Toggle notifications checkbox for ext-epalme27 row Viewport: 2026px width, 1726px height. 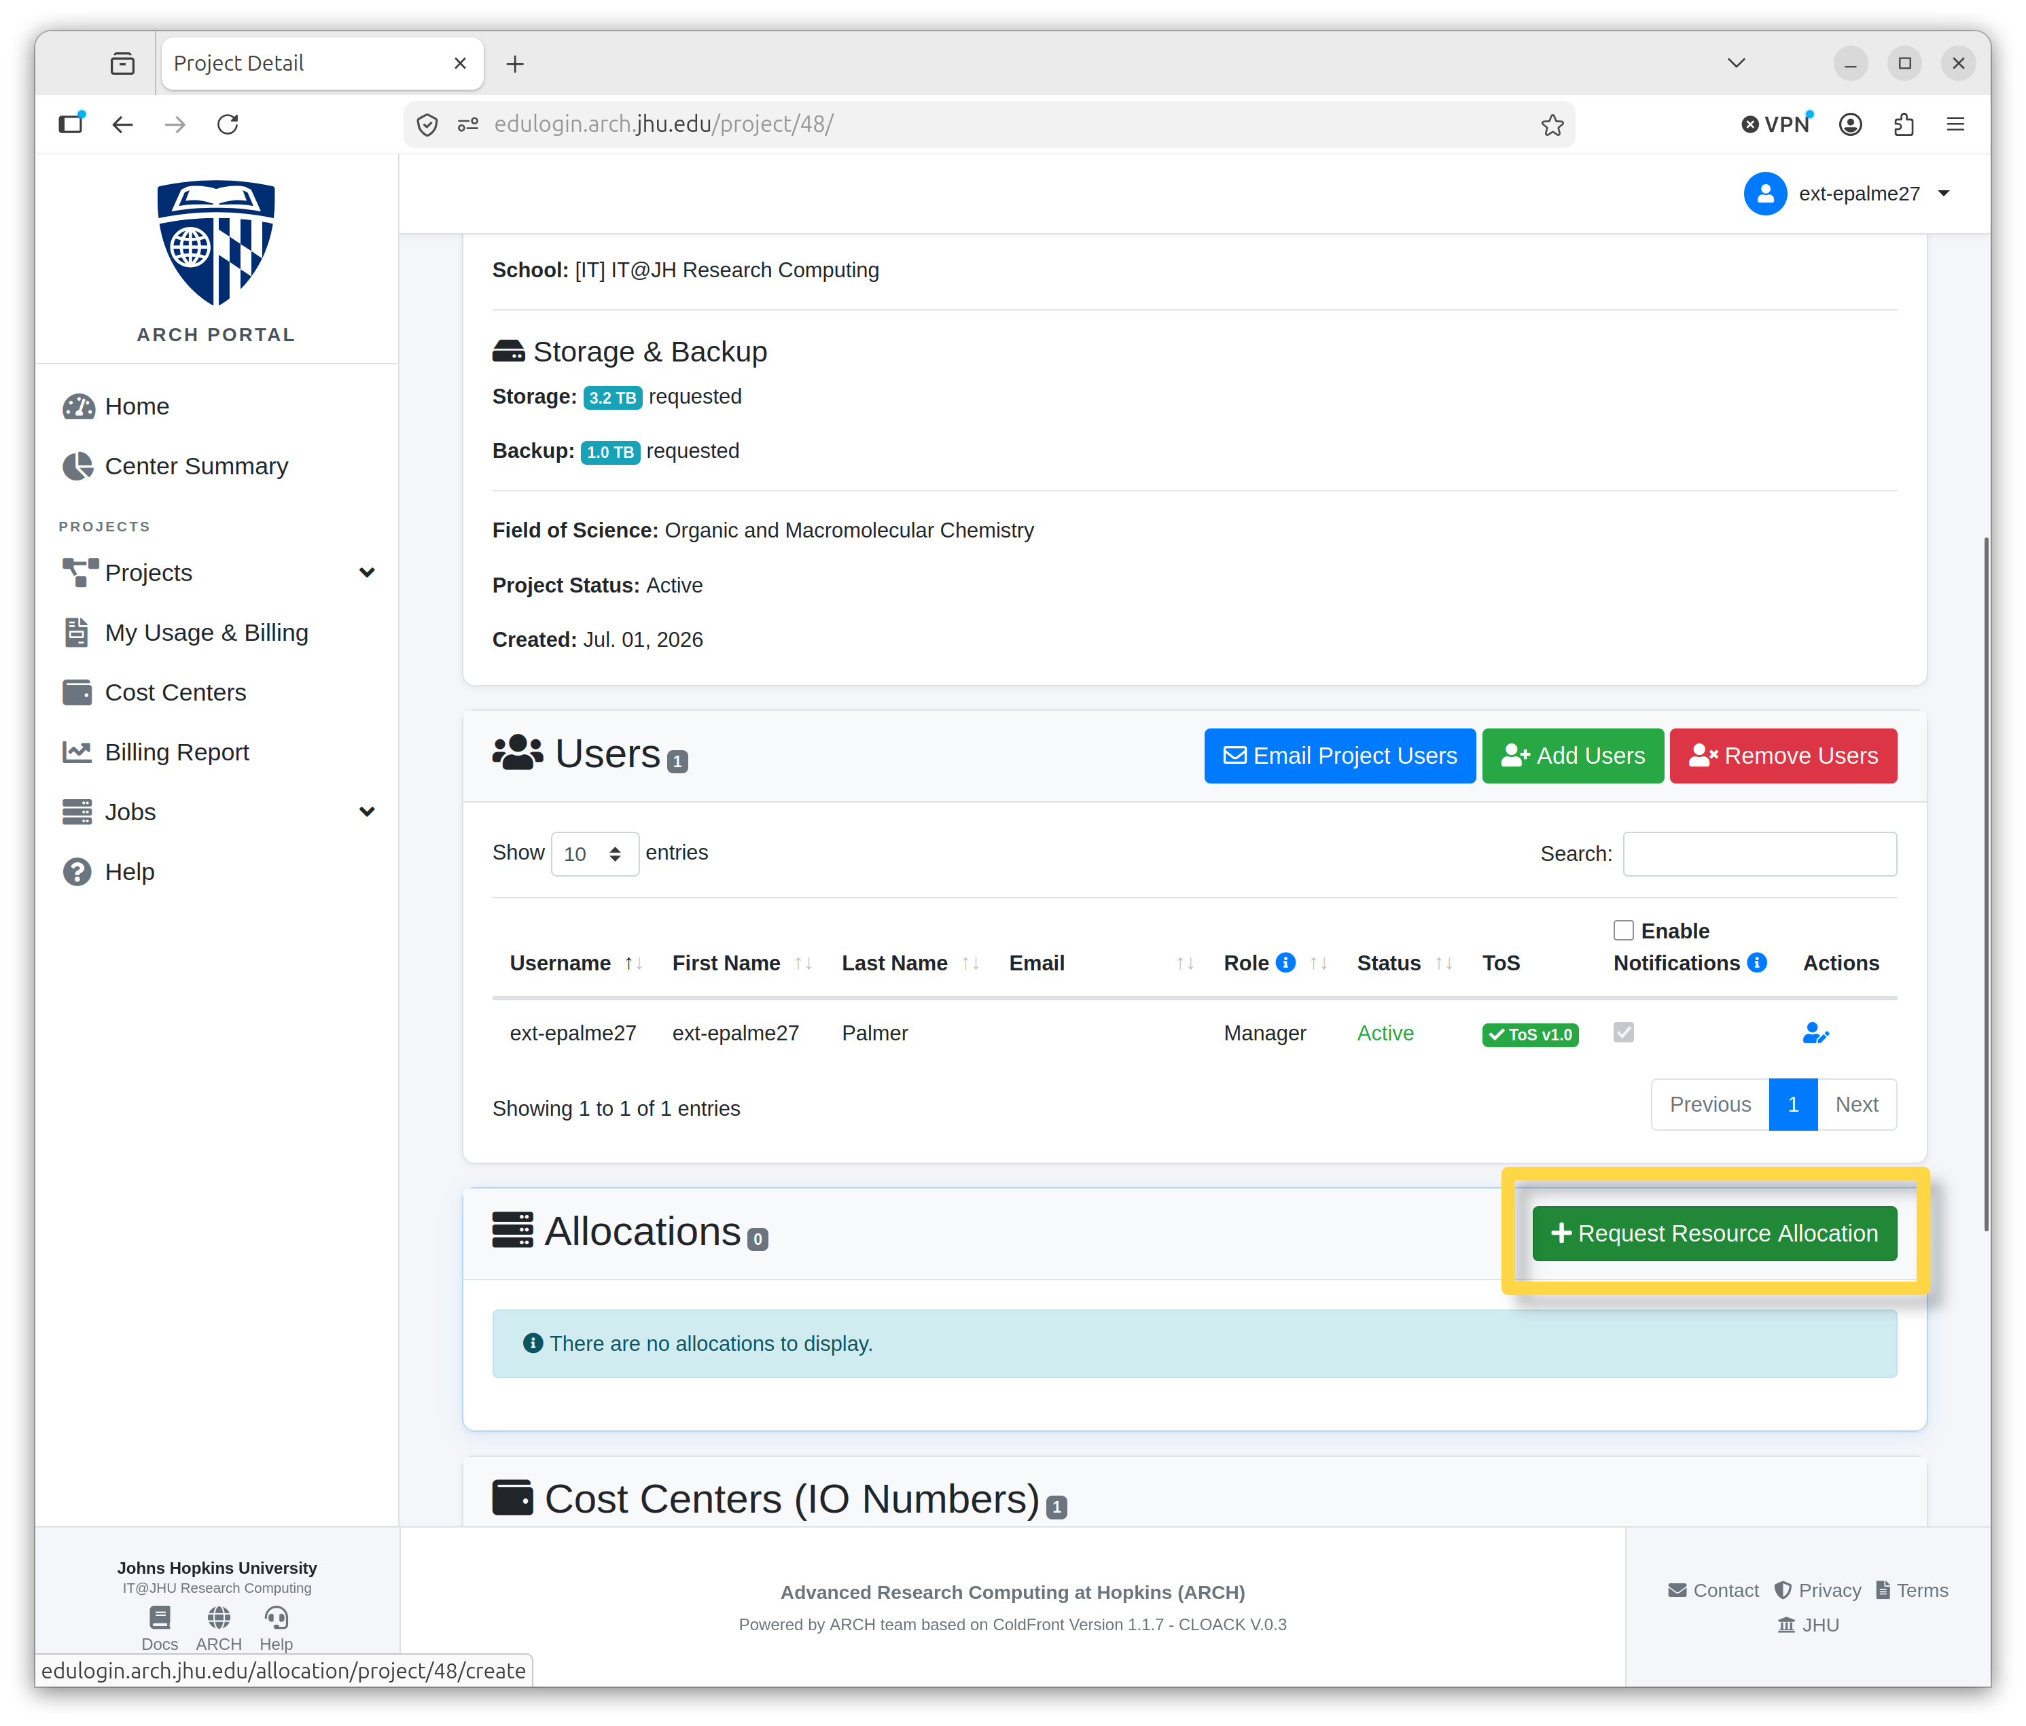pyautogui.click(x=1623, y=1032)
